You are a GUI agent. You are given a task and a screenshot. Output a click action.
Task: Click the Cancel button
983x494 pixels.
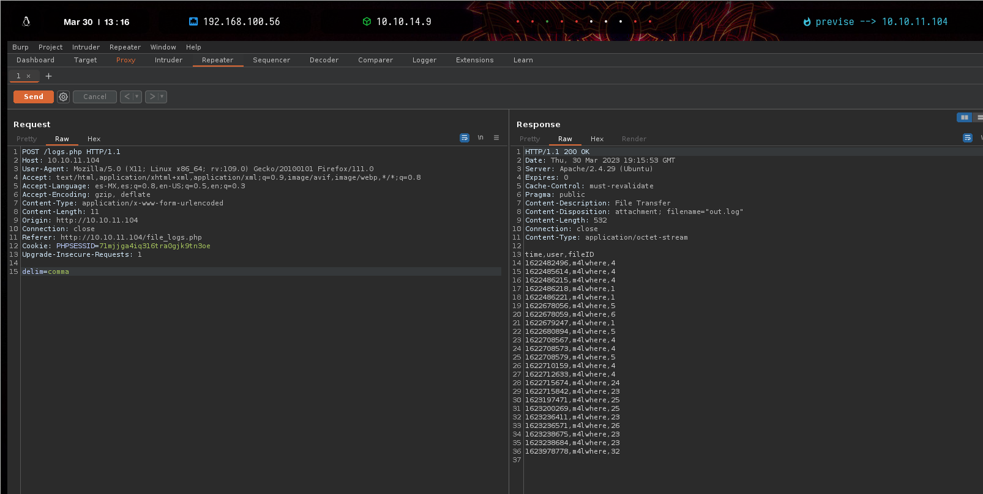[95, 97]
